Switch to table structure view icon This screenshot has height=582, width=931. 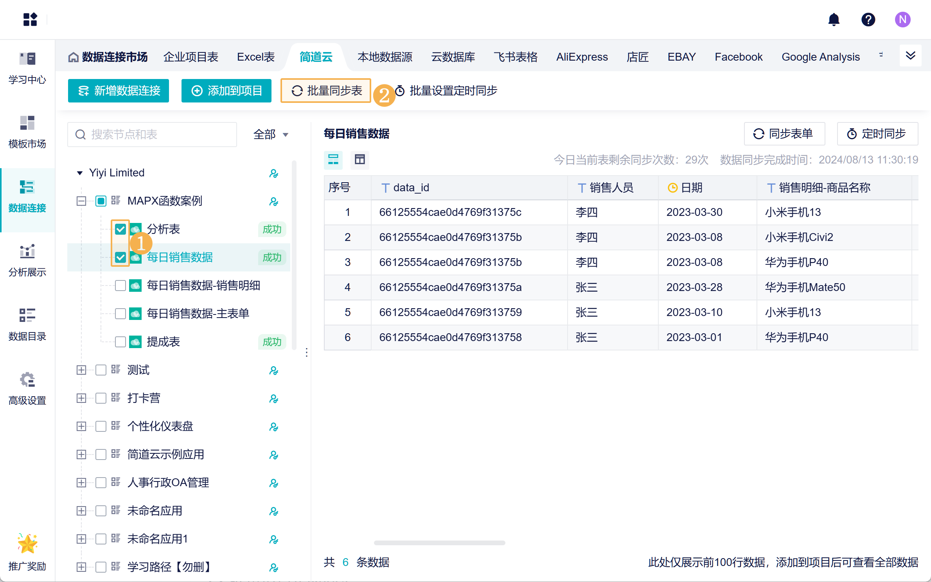(359, 160)
